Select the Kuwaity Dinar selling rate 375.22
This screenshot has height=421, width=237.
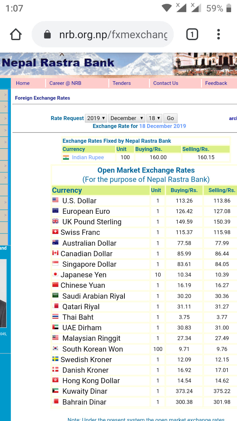222,391
